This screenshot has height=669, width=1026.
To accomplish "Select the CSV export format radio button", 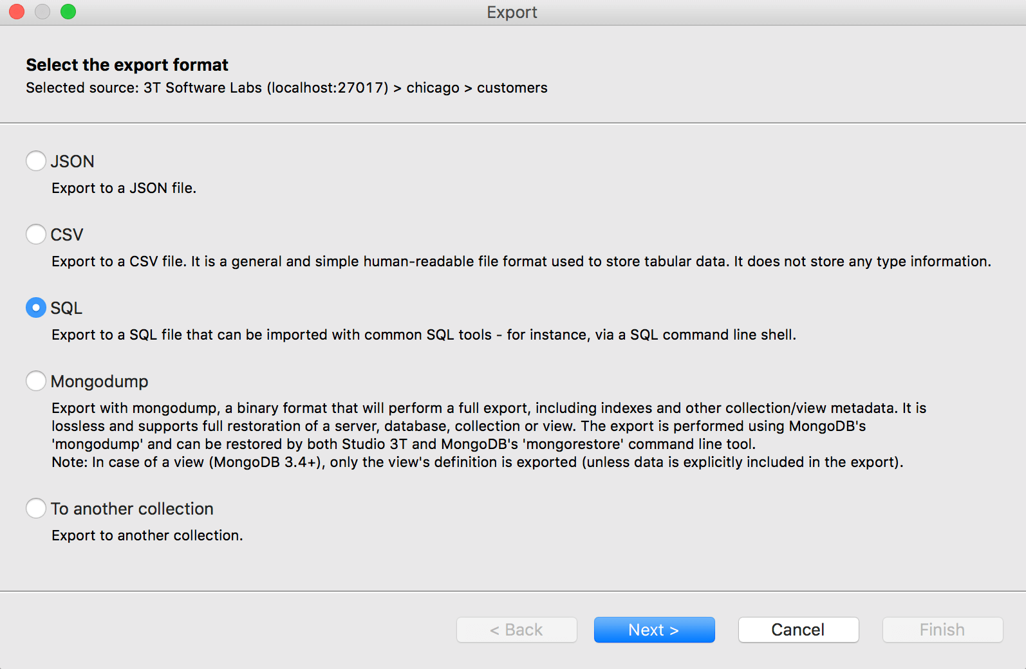I will [x=36, y=234].
